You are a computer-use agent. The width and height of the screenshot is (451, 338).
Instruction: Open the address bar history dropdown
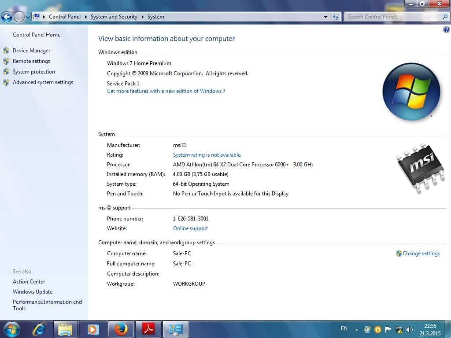click(325, 17)
